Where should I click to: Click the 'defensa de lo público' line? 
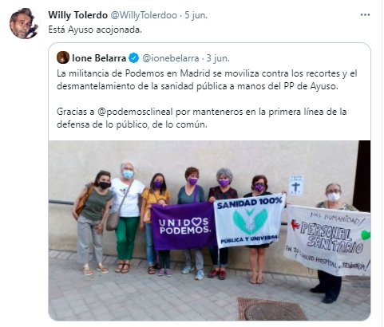point(132,124)
